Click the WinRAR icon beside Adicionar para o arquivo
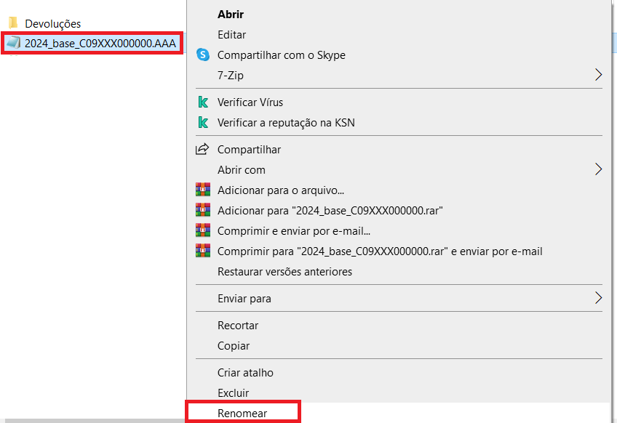617x423 pixels. pyautogui.click(x=202, y=190)
